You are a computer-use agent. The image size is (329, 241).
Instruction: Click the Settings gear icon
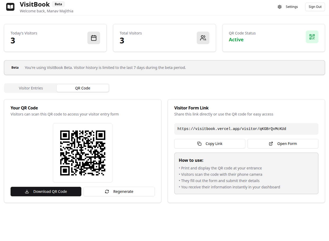(280, 7)
